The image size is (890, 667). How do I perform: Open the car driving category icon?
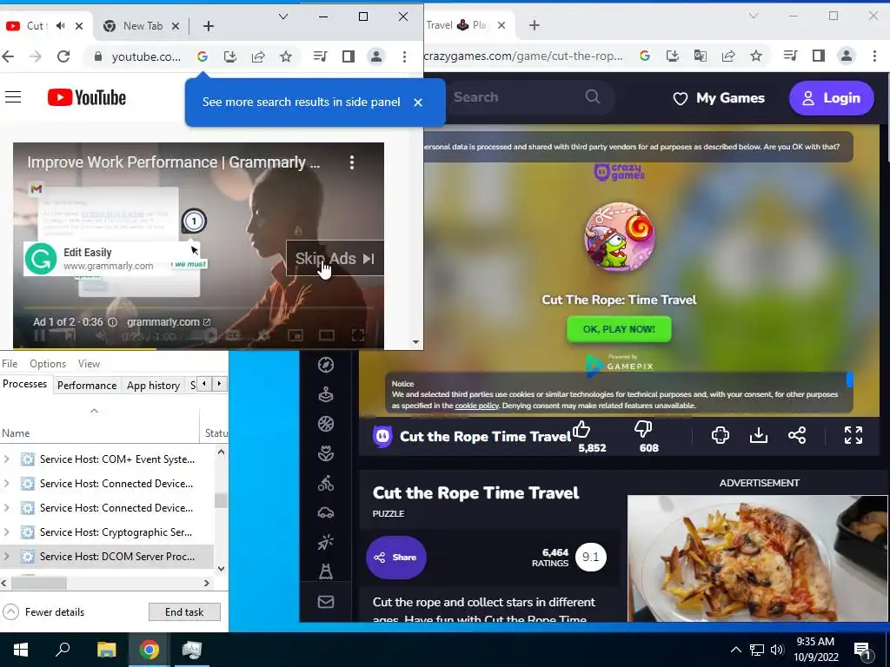[326, 512]
